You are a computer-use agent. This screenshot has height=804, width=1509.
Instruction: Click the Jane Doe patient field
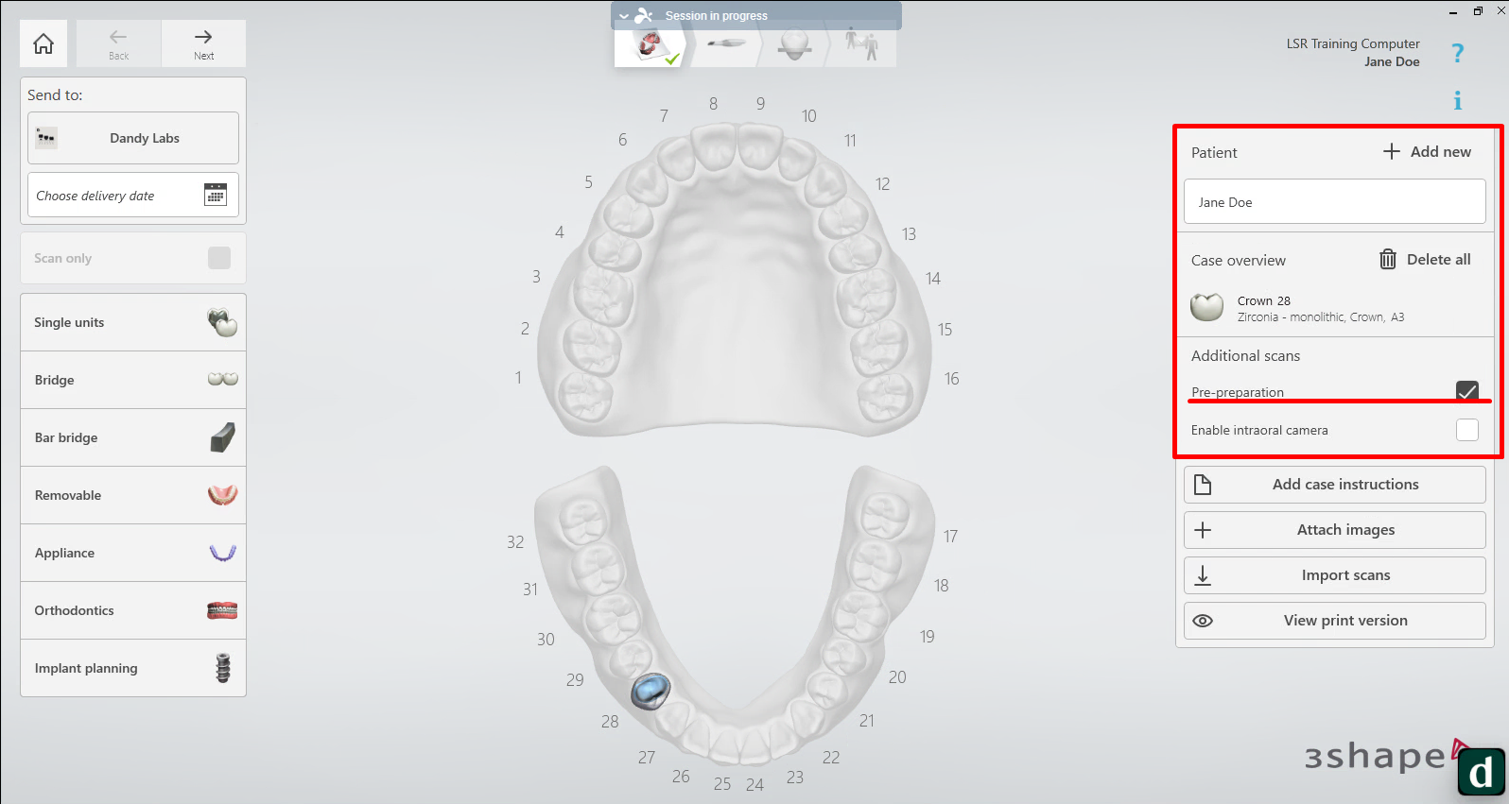1334,202
